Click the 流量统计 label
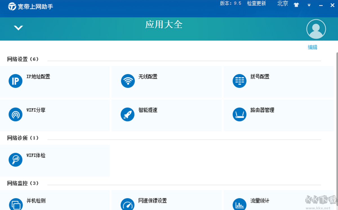The width and height of the screenshot is (338, 210). [260, 201]
